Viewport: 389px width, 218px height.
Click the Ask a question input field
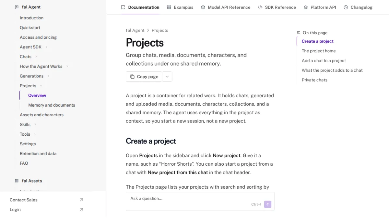click(x=200, y=201)
